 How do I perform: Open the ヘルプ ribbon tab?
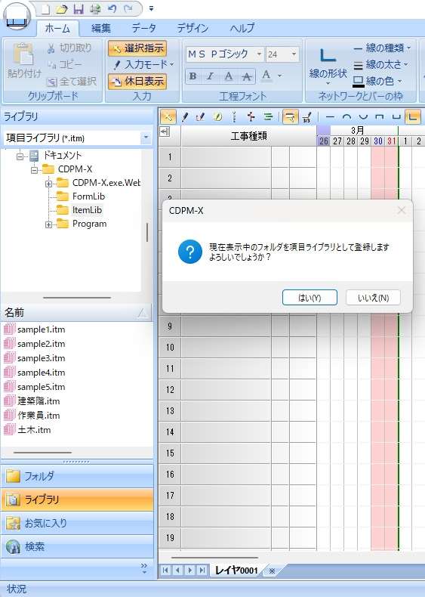pos(242,28)
